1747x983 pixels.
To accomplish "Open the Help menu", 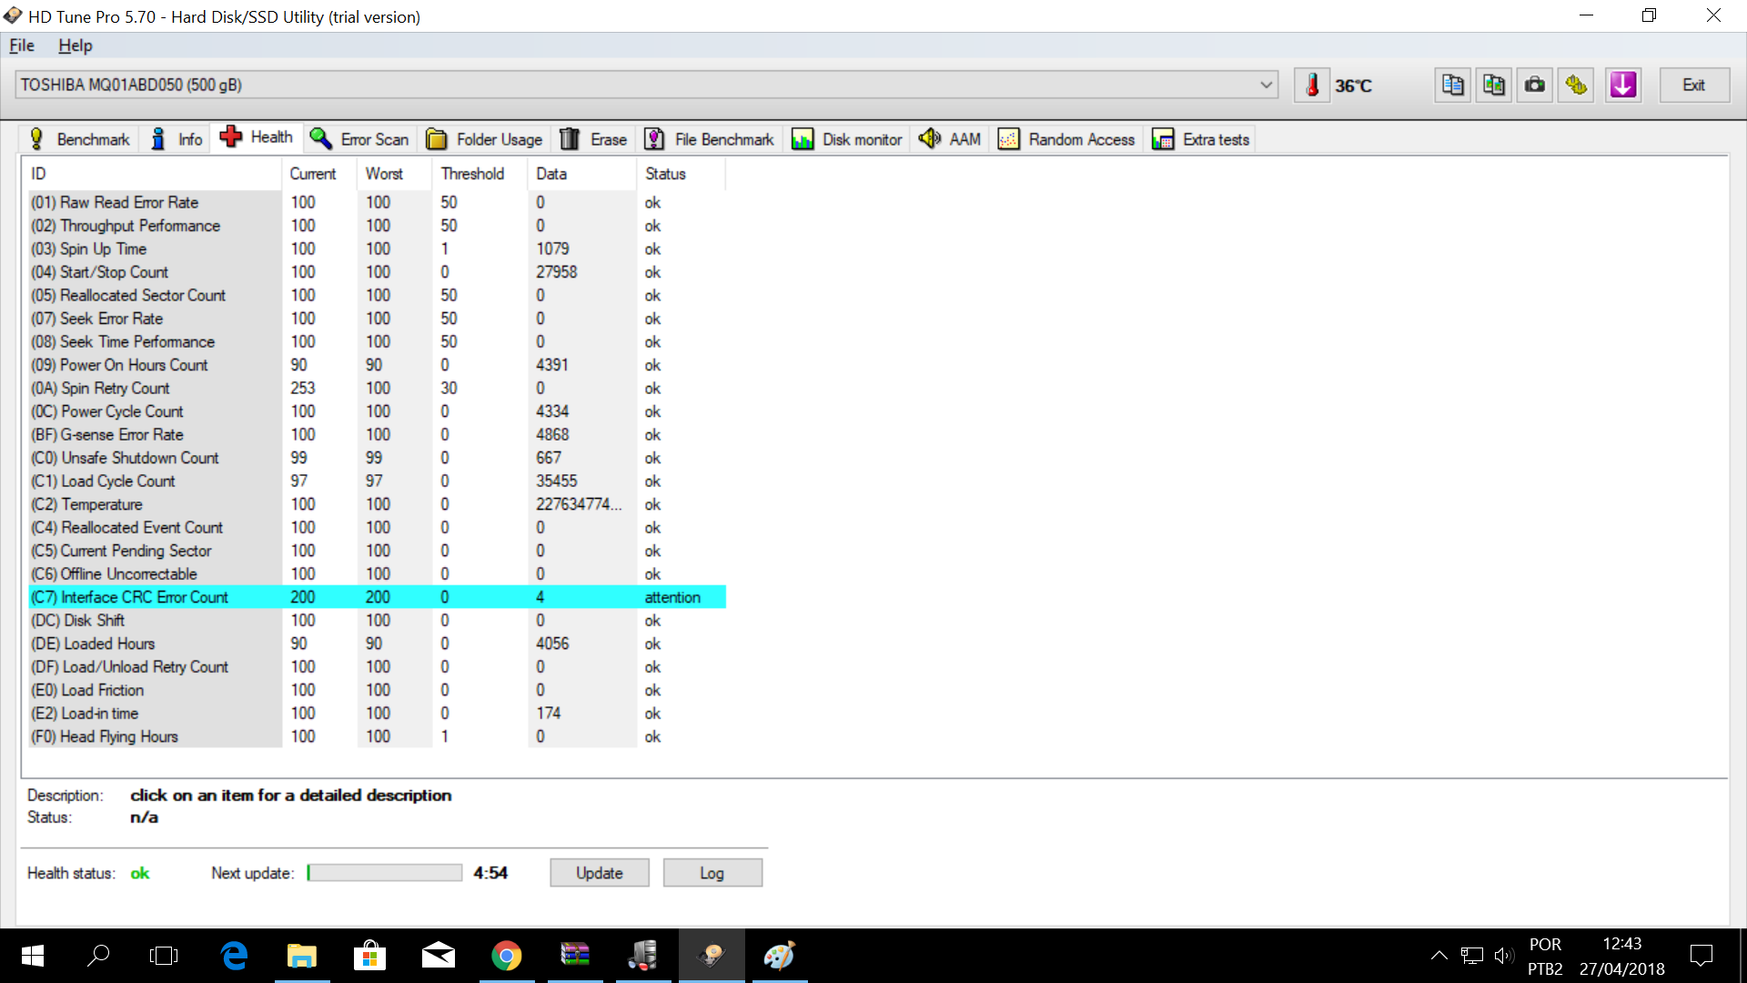I will pos(76,46).
